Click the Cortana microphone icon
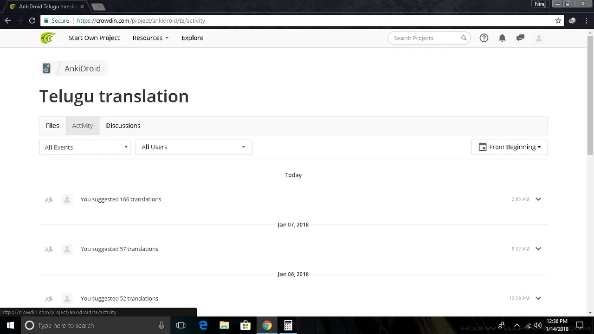Image resolution: width=594 pixels, height=334 pixels. pos(161,325)
